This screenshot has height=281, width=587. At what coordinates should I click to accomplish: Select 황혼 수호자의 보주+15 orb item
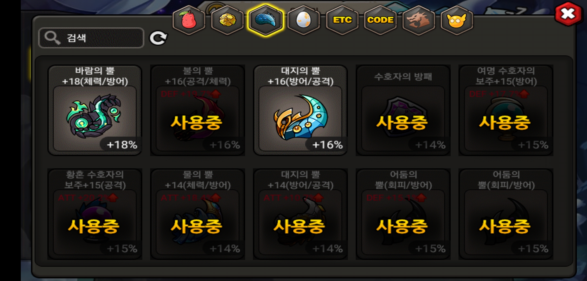pyautogui.click(x=95, y=214)
